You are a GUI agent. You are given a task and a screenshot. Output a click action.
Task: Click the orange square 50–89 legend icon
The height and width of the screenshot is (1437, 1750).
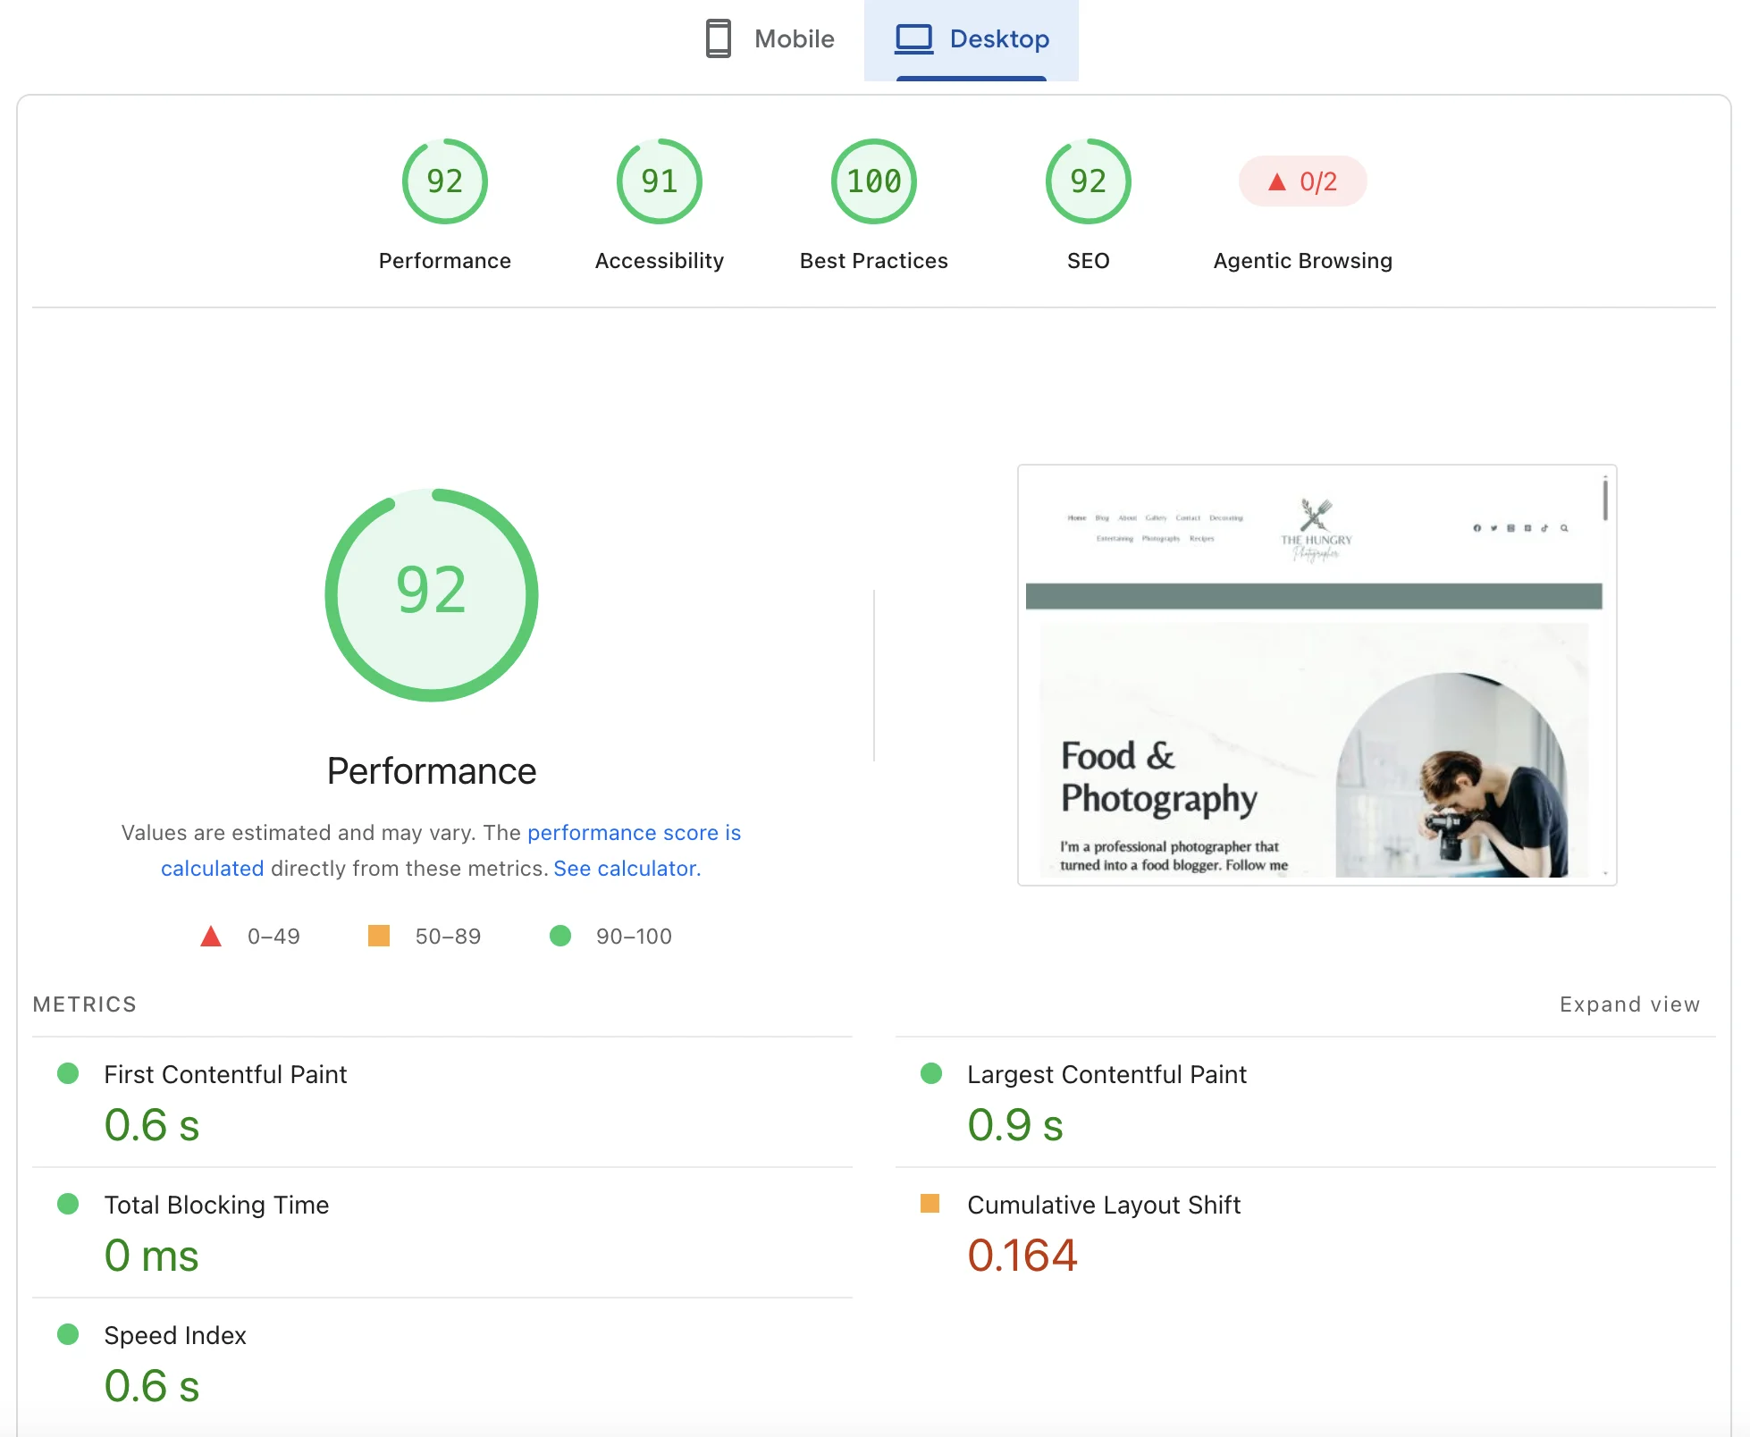tap(379, 936)
